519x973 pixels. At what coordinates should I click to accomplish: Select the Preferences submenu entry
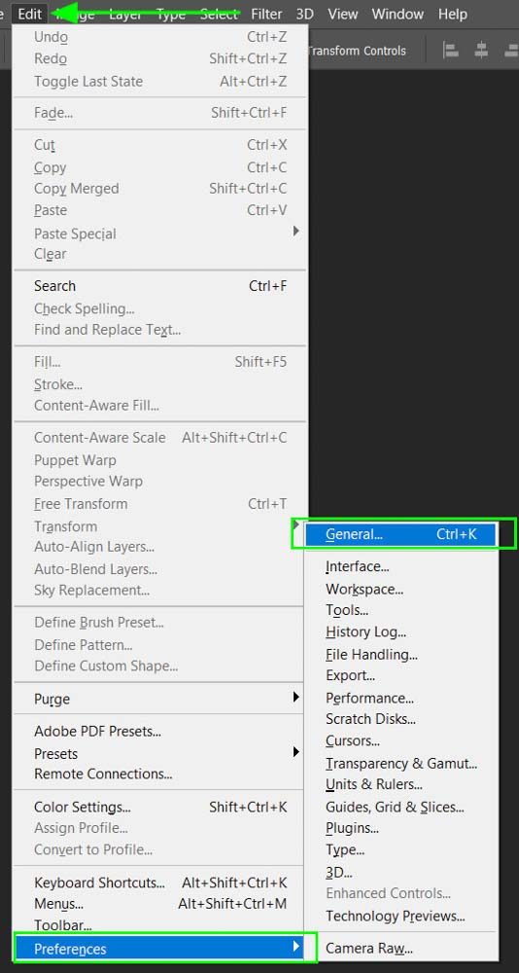click(x=160, y=949)
